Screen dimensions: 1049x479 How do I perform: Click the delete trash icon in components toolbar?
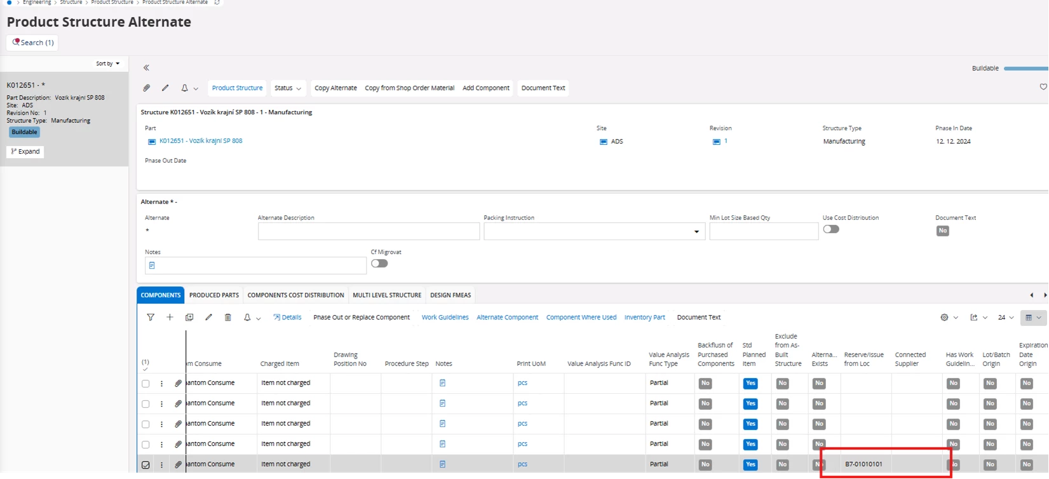click(227, 317)
